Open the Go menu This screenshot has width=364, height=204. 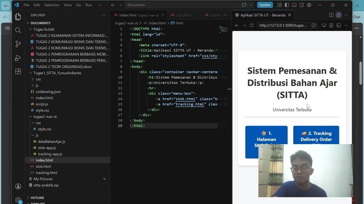click(78, 5)
